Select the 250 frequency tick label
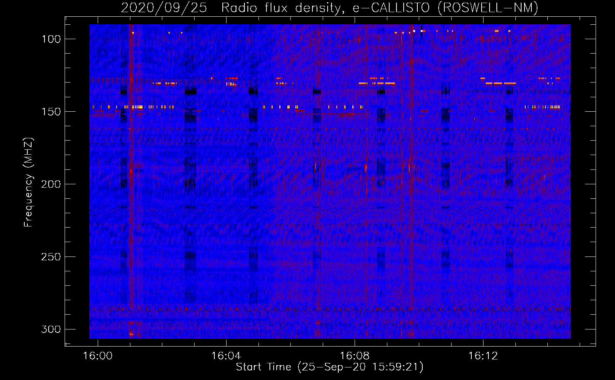This screenshot has height=380, width=615. [x=51, y=257]
